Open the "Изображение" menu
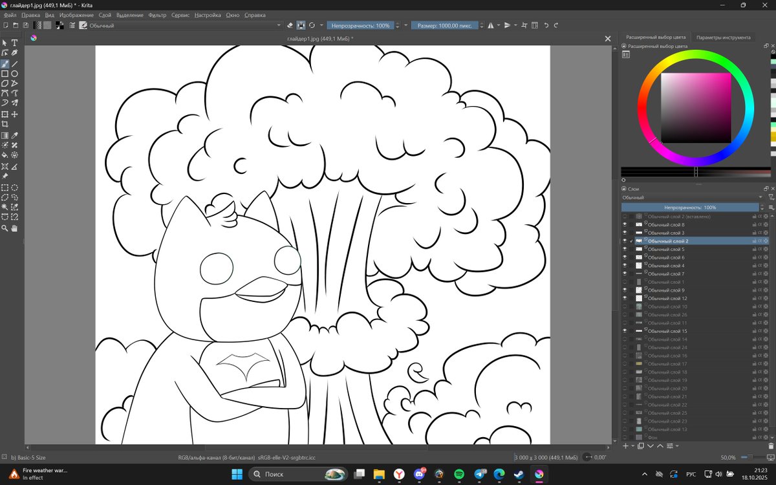This screenshot has height=485, width=776. click(x=76, y=15)
